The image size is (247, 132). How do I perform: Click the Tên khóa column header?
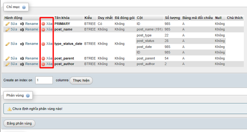[62, 18]
